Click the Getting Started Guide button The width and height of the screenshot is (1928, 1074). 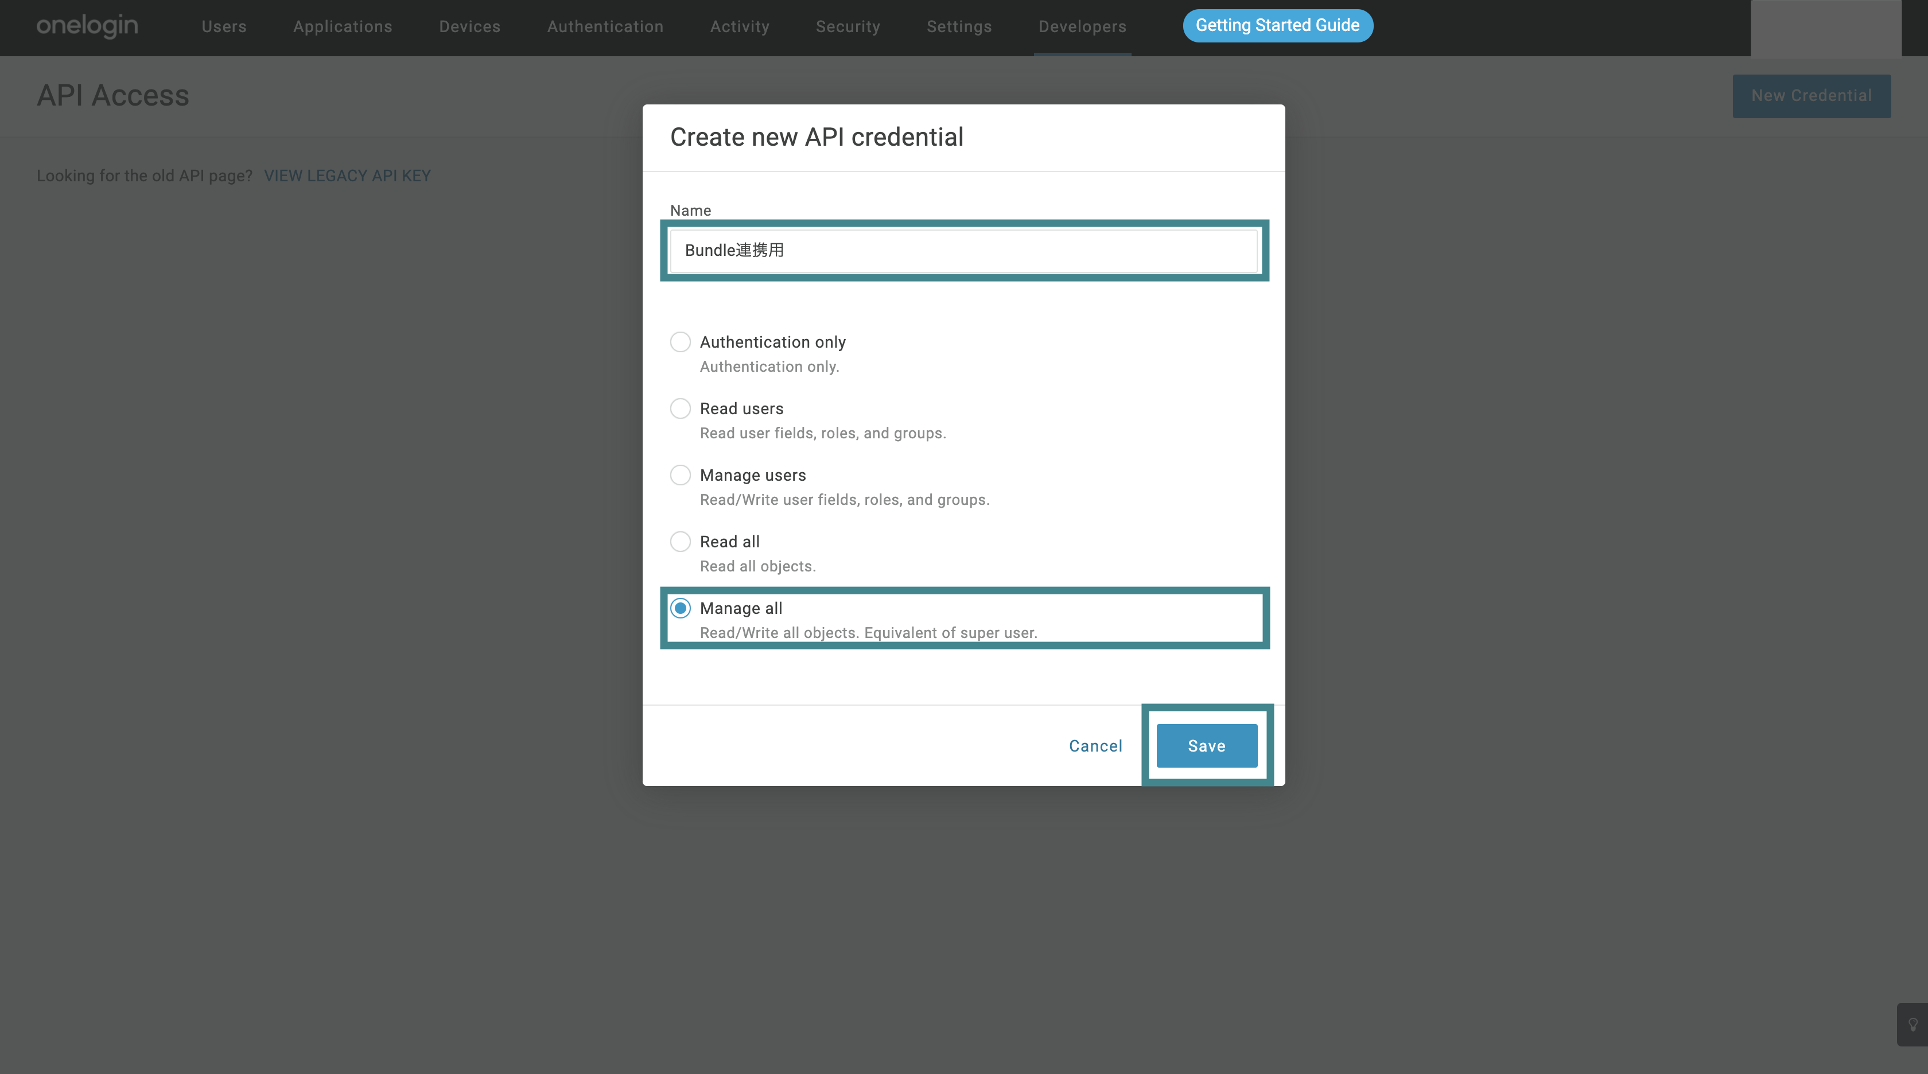[x=1278, y=25]
